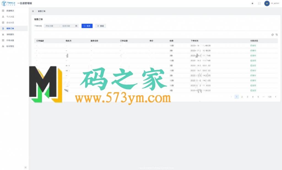This screenshot has width=282, height=170.
Task: Go to the previous page with the left arrow
Action: click(231, 97)
